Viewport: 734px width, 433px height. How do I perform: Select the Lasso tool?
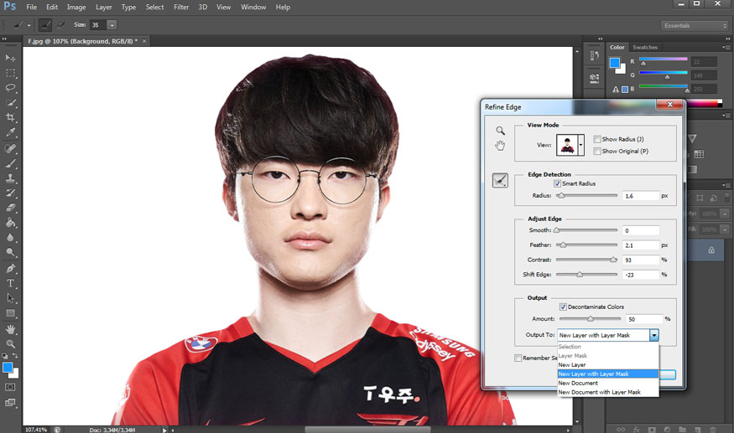(x=10, y=87)
